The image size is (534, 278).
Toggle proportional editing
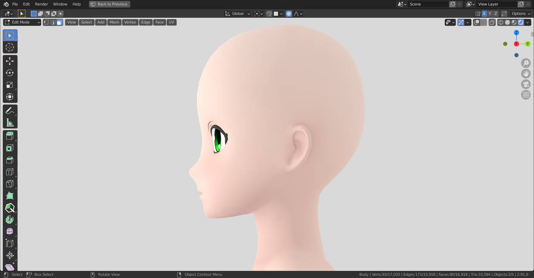(289, 14)
